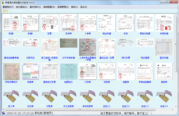Select the 快递单 courier form icon
Image resolution: width=179 pixels, height=116 pixels.
pyautogui.click(x=30, y=71)
